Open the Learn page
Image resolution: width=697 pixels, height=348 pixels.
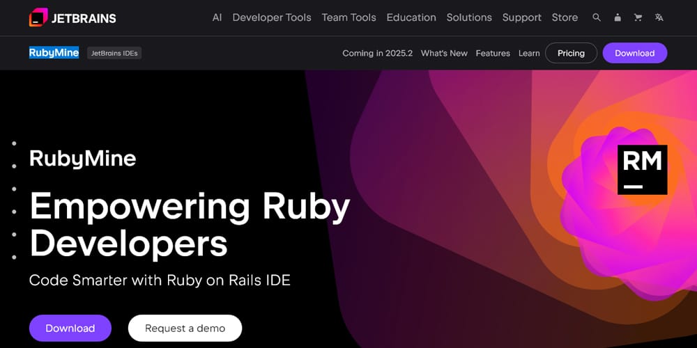coord(529,54)
